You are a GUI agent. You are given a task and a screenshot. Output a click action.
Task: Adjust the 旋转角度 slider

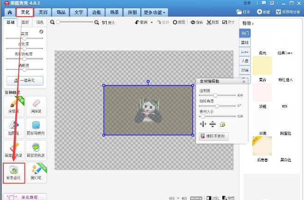pos(217,106)
